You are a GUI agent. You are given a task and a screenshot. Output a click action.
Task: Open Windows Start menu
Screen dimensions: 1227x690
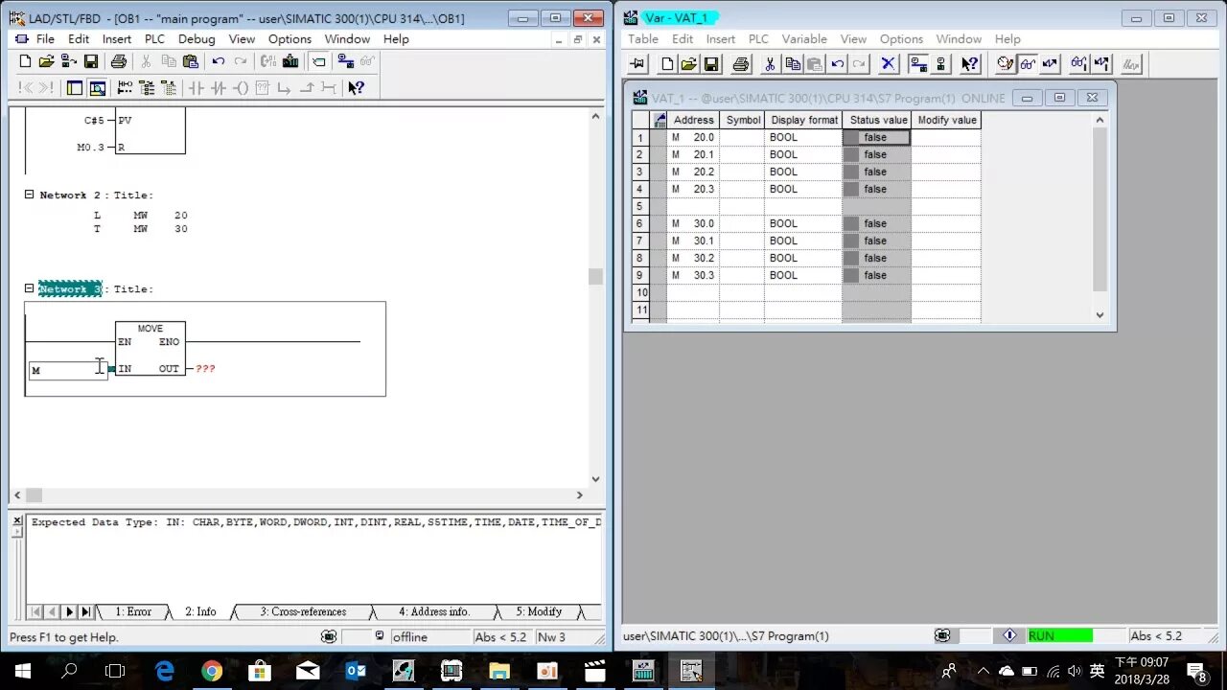click(22, 671)
